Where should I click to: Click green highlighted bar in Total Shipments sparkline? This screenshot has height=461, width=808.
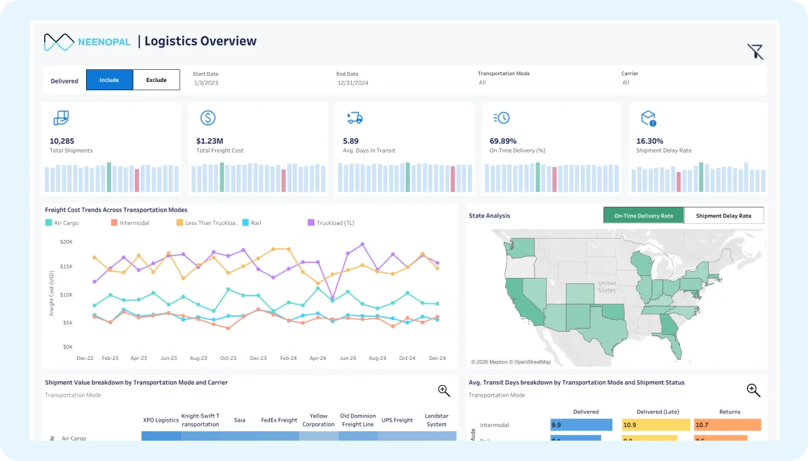tap(108, 177)
